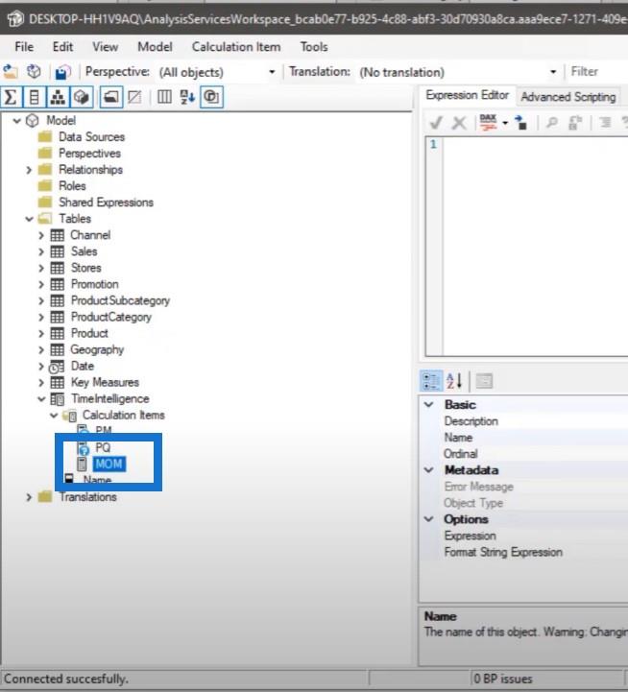Click the blue arrow icon in the expression toolbar
This screenshot has height=692, width=628.
[520, 122]
